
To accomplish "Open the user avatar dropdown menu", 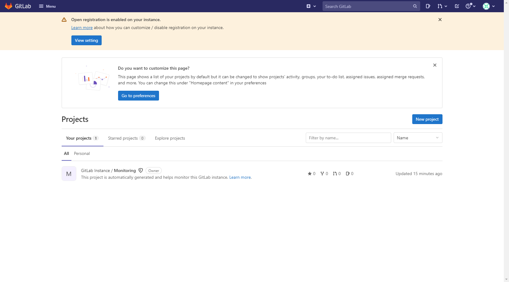I will click(486, 6).
